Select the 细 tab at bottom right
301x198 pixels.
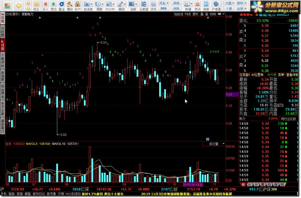tap(243, 184)
